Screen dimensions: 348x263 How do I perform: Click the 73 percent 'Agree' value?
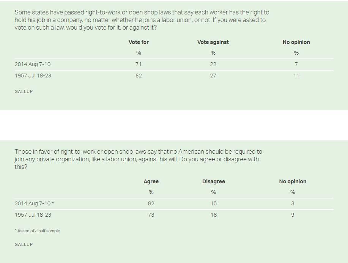(x=151, y=215)
